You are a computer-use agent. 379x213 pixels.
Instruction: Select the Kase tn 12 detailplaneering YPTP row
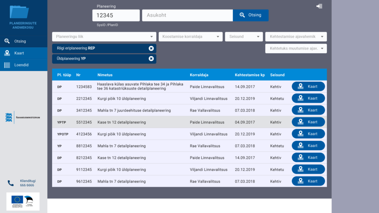pyautogui.click(x=189, y=122)
